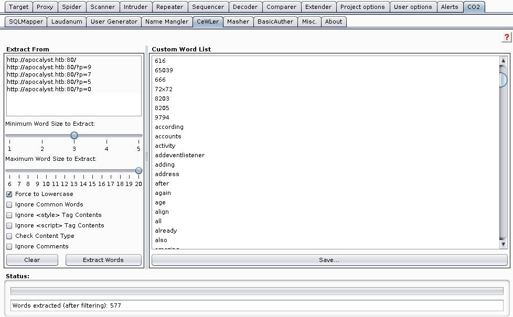Enable Check Content Type checkbox
Screen dimensions: 513x317
coord(9,236)
